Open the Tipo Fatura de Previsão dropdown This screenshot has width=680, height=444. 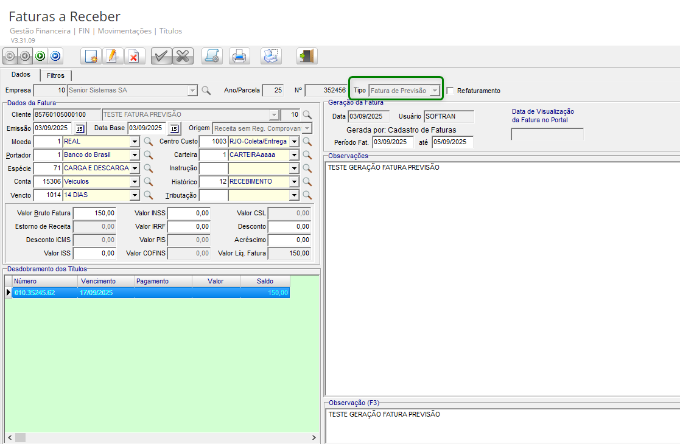tap(435, 91)
